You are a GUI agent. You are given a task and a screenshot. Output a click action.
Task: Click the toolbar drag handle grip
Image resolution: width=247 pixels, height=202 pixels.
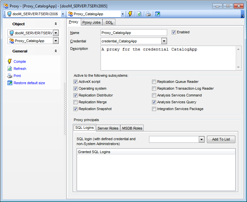5,14
